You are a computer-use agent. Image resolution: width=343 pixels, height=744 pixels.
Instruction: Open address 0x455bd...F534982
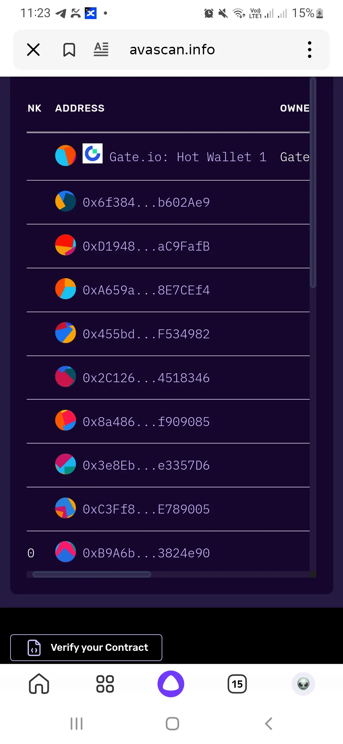coord(146,334)
